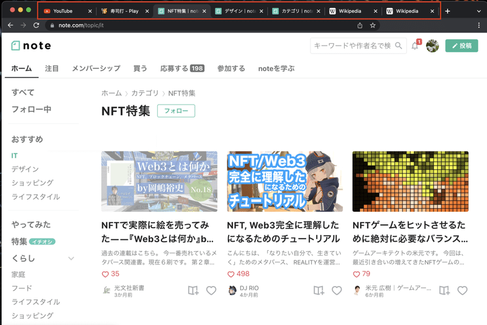The width and height of the screenshot is (487, 325).
Task: Click the address bar URL
Action: pos(81,26)
